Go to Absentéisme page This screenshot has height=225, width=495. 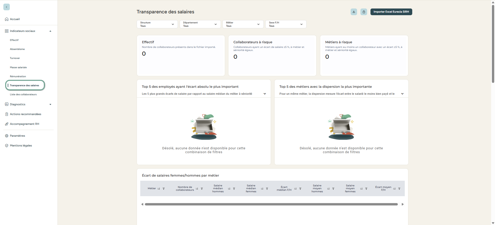pos(17,49)
